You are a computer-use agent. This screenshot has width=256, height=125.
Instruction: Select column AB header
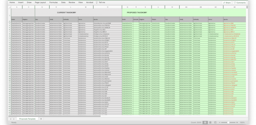[201, 7]
